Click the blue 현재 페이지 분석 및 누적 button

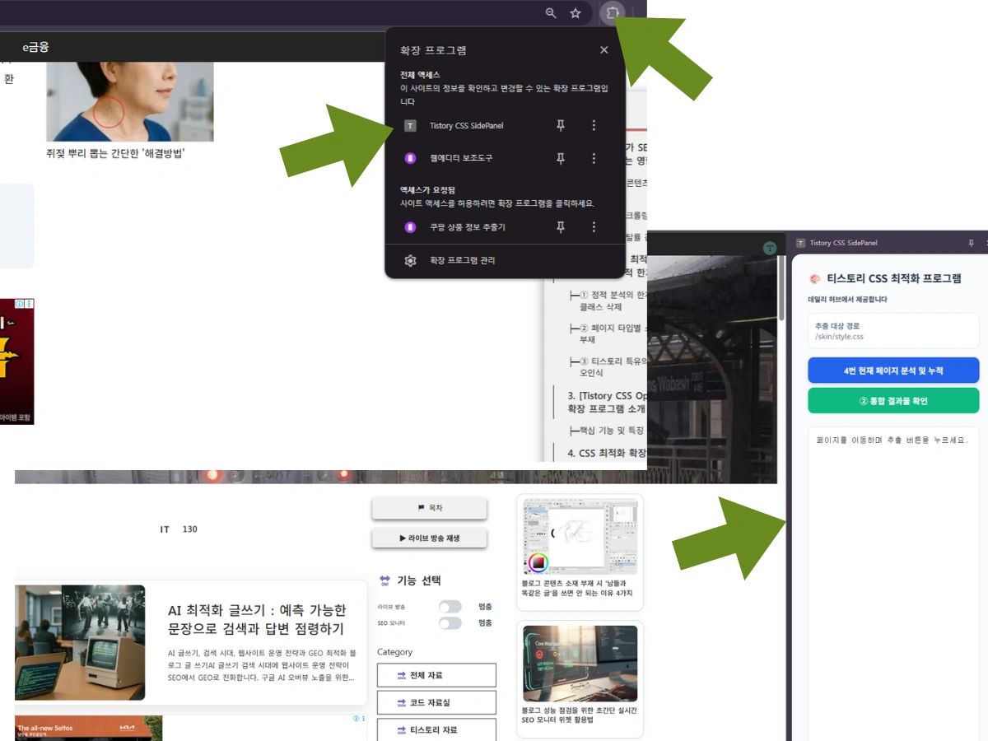click(893, 370)
